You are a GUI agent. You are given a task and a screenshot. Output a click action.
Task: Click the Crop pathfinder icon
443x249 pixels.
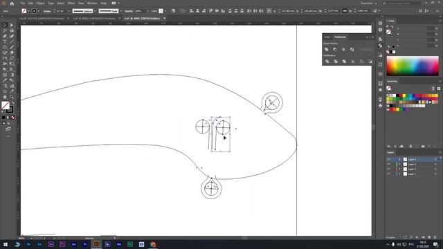[353, 62]
